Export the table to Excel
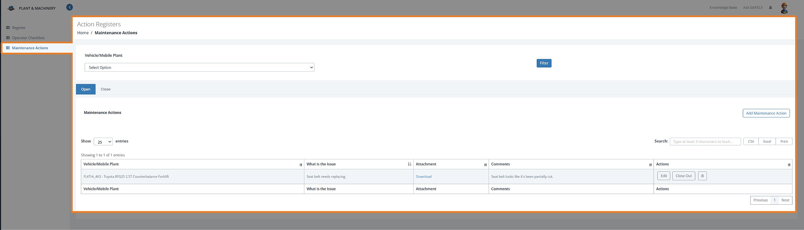Image resolution: width=804 pixels, height=230 pixels. pyautogui.click(x=767, y=142)
